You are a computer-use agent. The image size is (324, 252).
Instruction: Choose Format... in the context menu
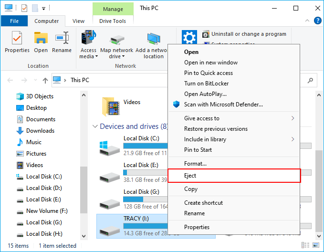[x=195, y=164]
